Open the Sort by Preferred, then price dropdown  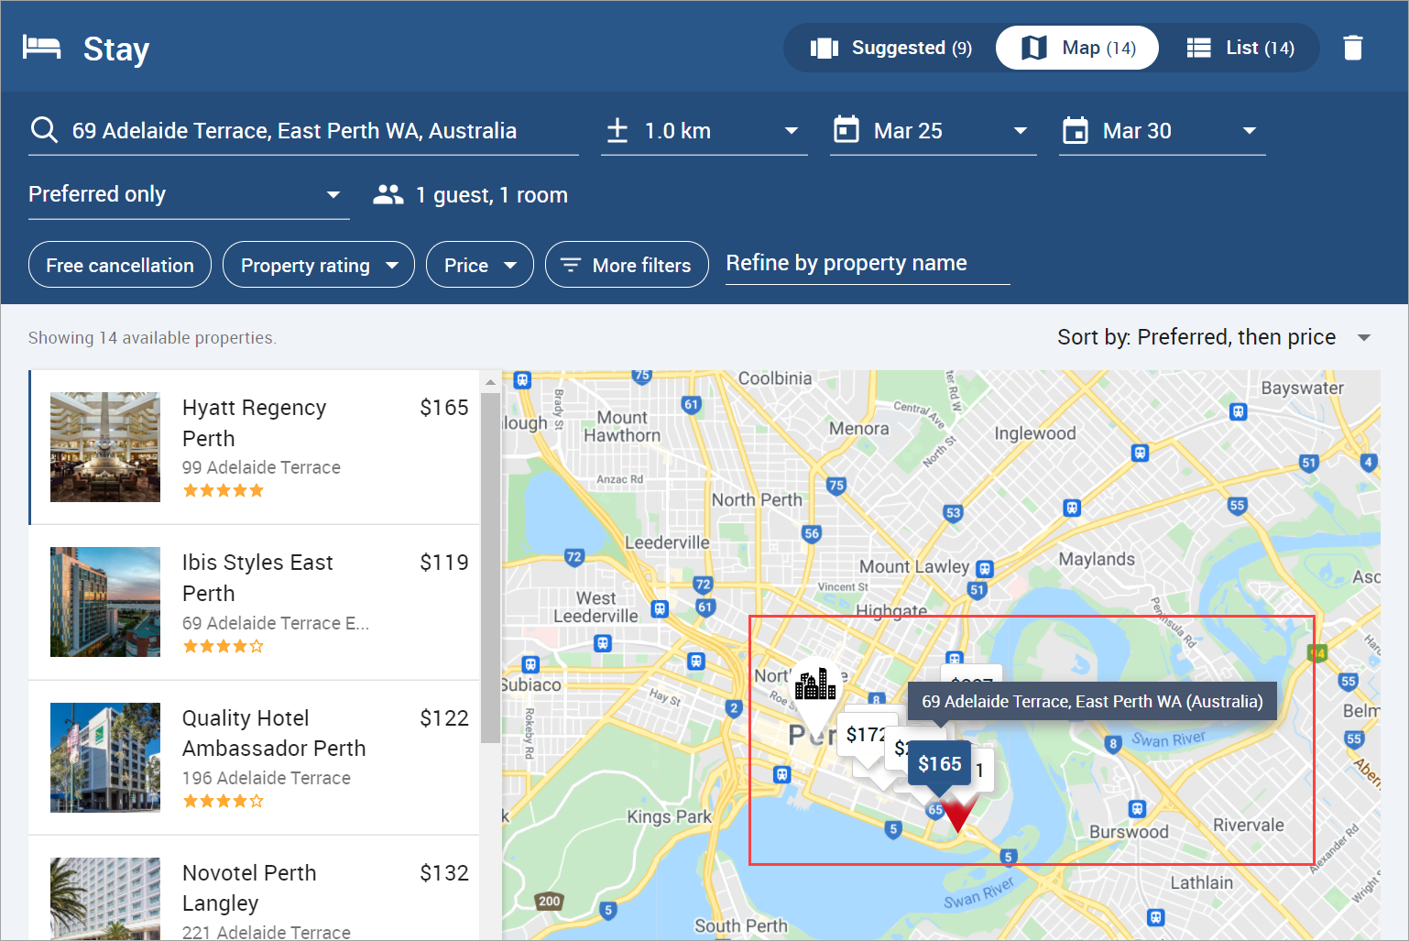pos(1215,337)
